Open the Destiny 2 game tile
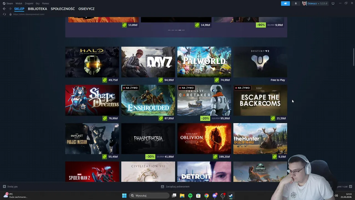The image size is (355, 200). (260, 62)
